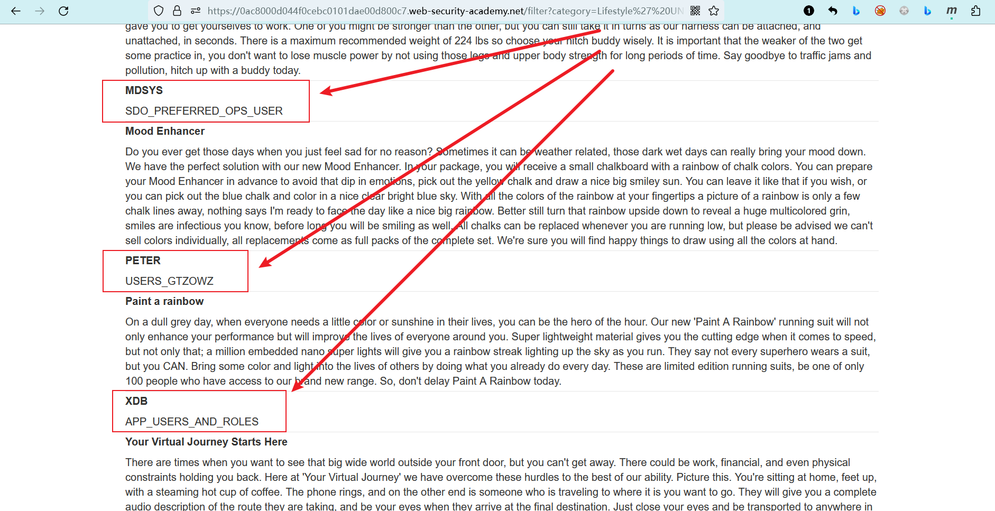Click the red crossed-out circle extension icon

pos(880,11)
